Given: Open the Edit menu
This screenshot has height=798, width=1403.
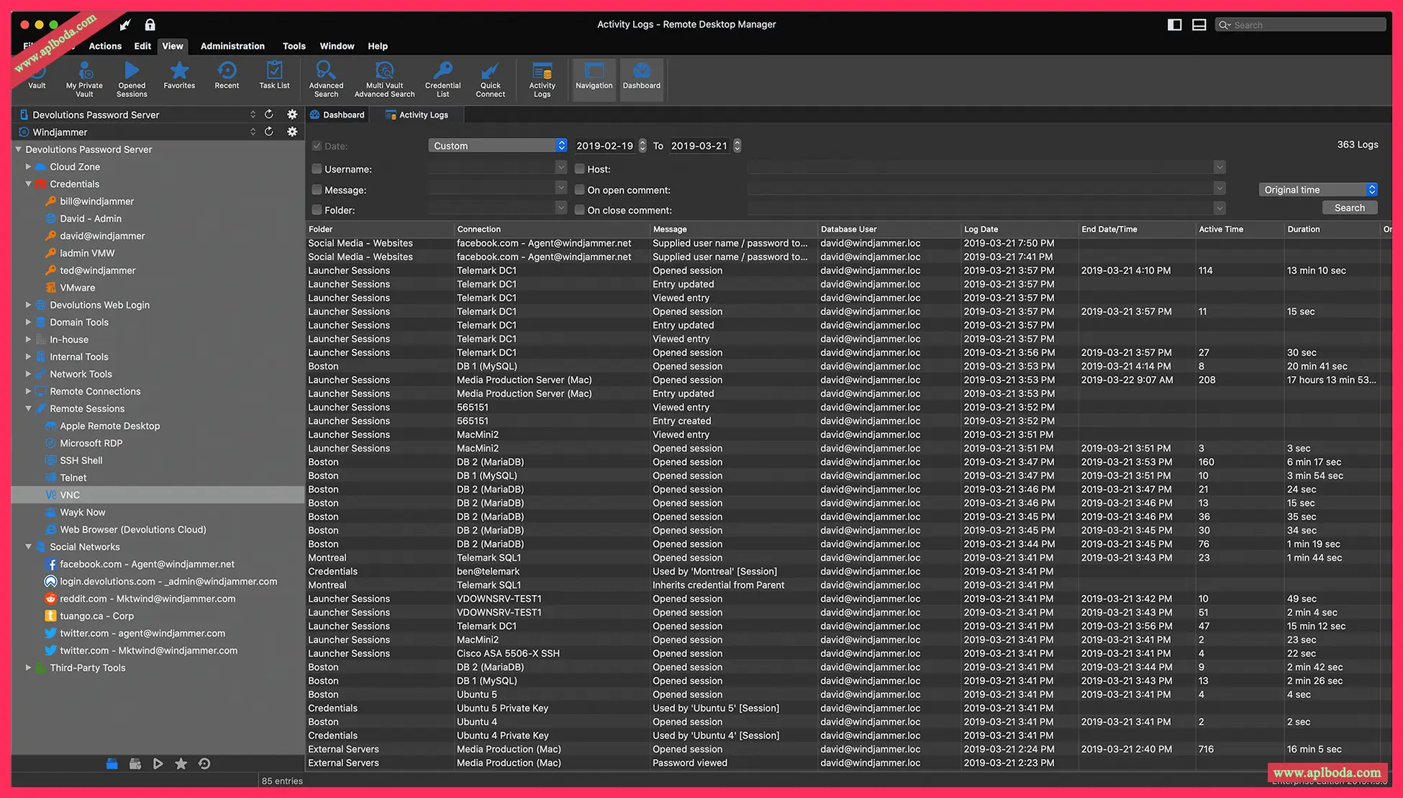Looking at the screenshot, I should [142, 46].
